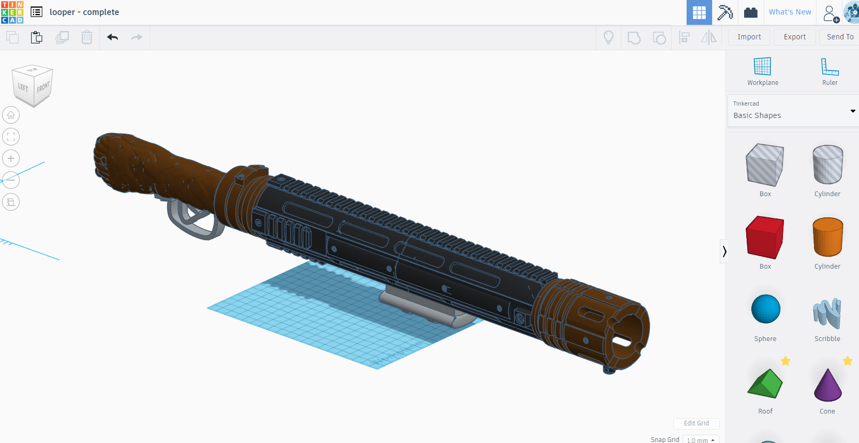Open the Basic Shapes category dropdown
The image size is (859, 443).
pos(793,110)
